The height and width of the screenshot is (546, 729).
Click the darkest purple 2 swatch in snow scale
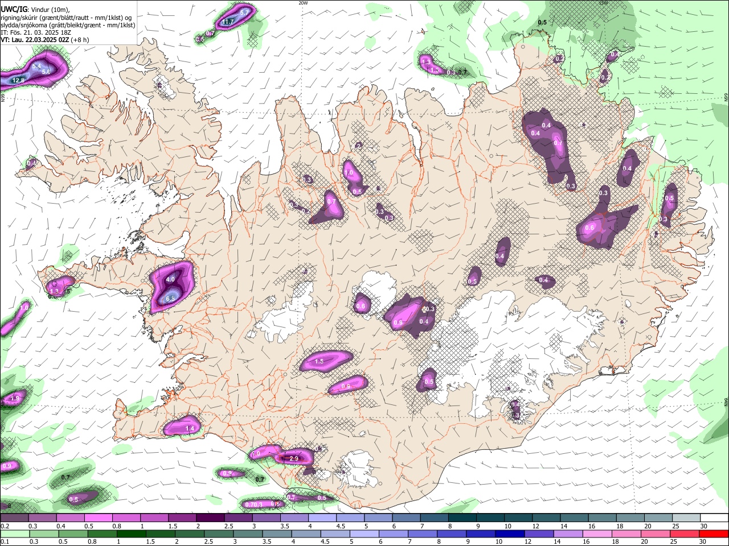210,518
